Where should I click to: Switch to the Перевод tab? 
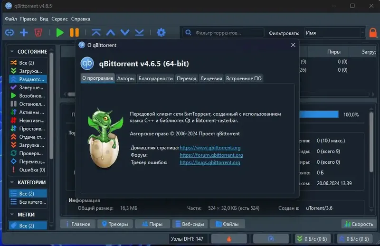(187, 78)
